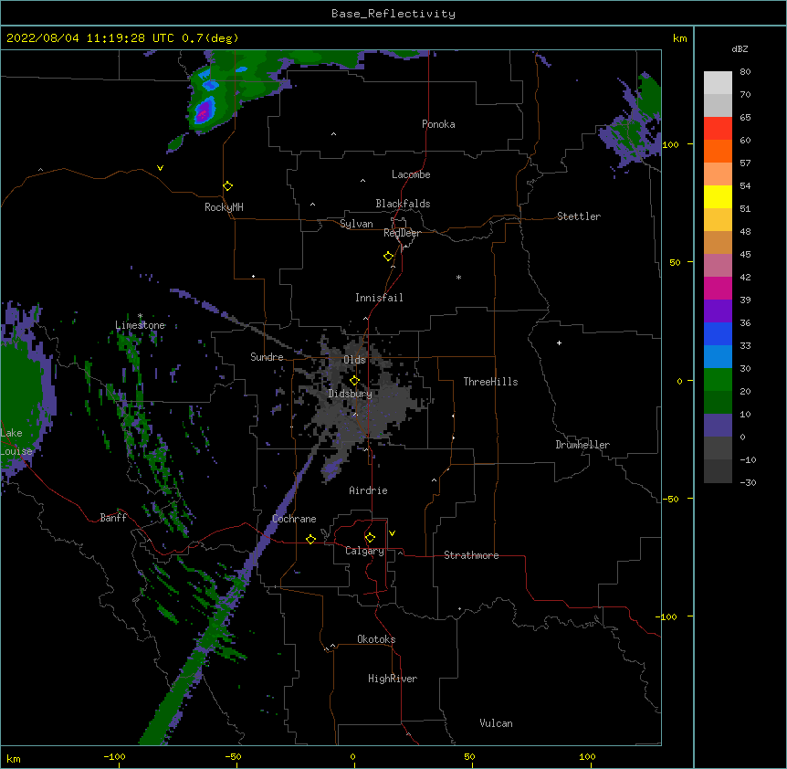Click the yellow diamond marker below Cochrane
The height and width of the screenshot is (769, 787).
click(x=310, y=539)
